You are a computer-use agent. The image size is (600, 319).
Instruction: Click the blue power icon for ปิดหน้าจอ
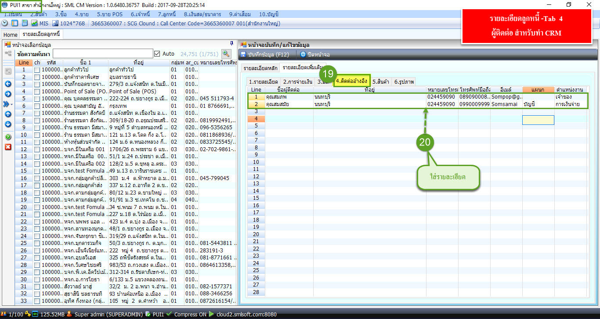click(x=303, y=54)
